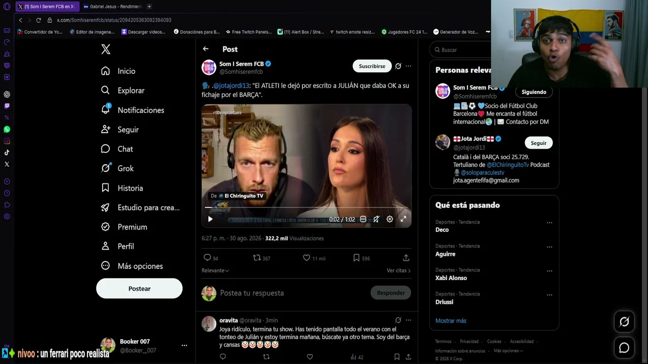Open Grok icon on oravita's reply
The image size is (648, 364).
click(x=398, y=320)
